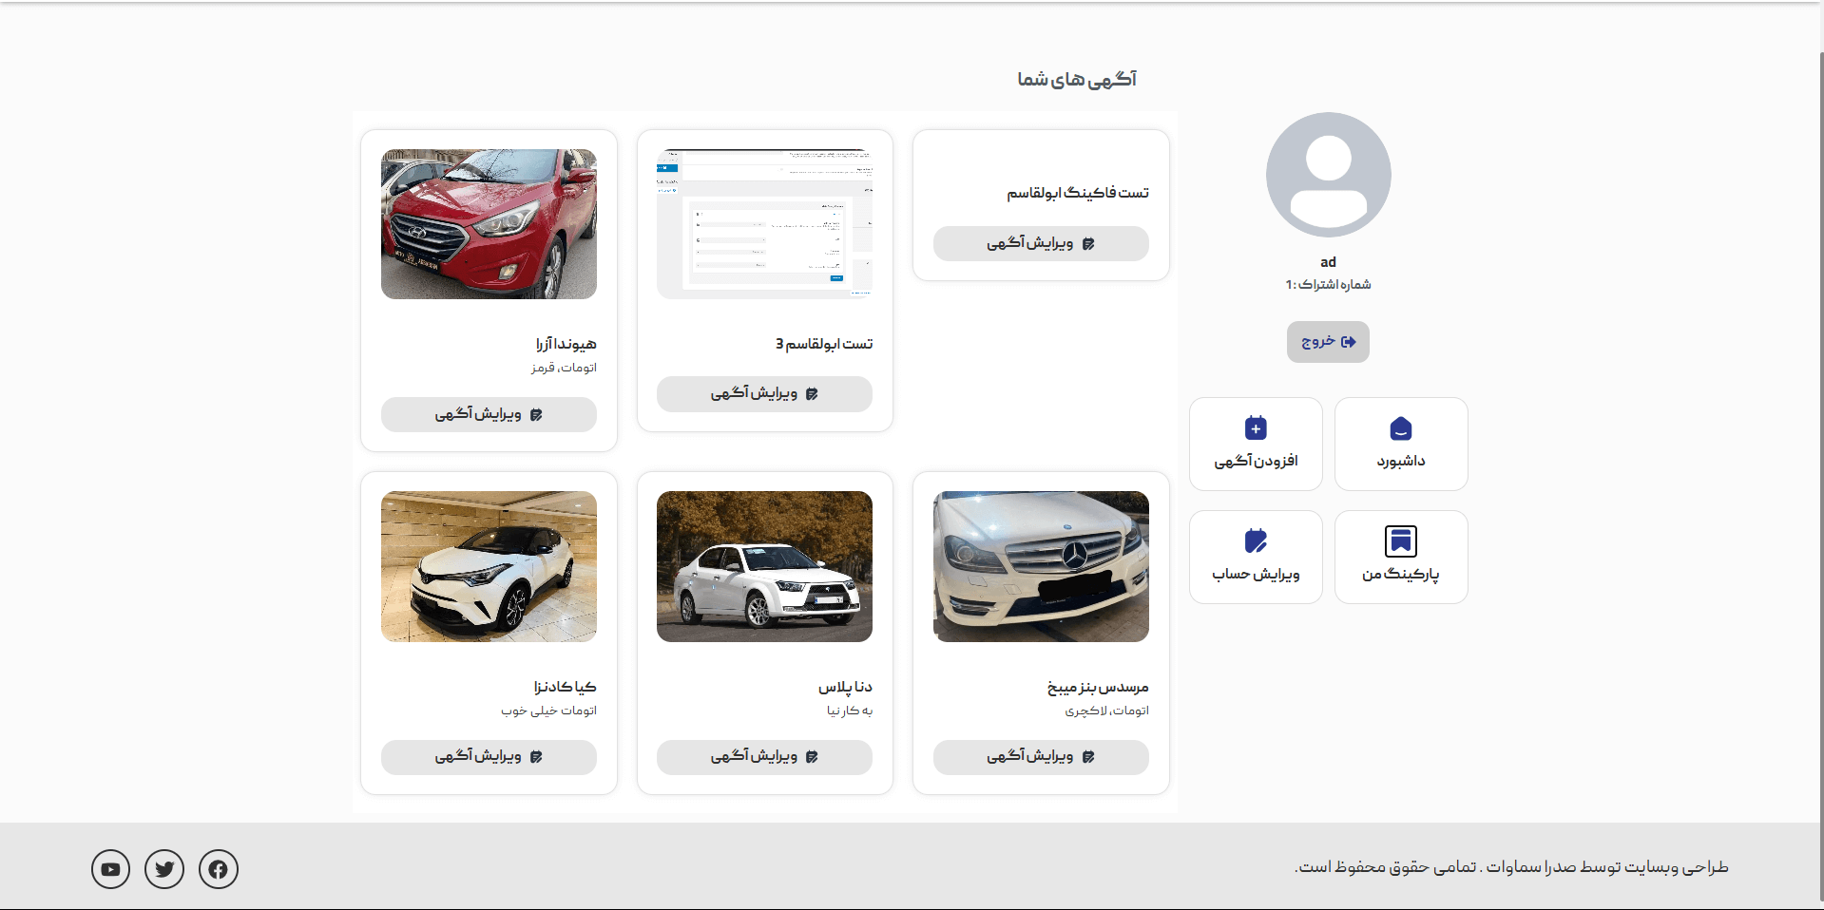Click the title تست فاکینگ ابولقاسم
1824x910 pixels.
coord(1078,193)
